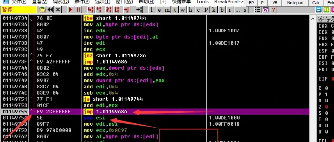The image size is (334, 142).
Task: Select the 'ja short 1.01149744' instruction
Action: tap(113, 99)
